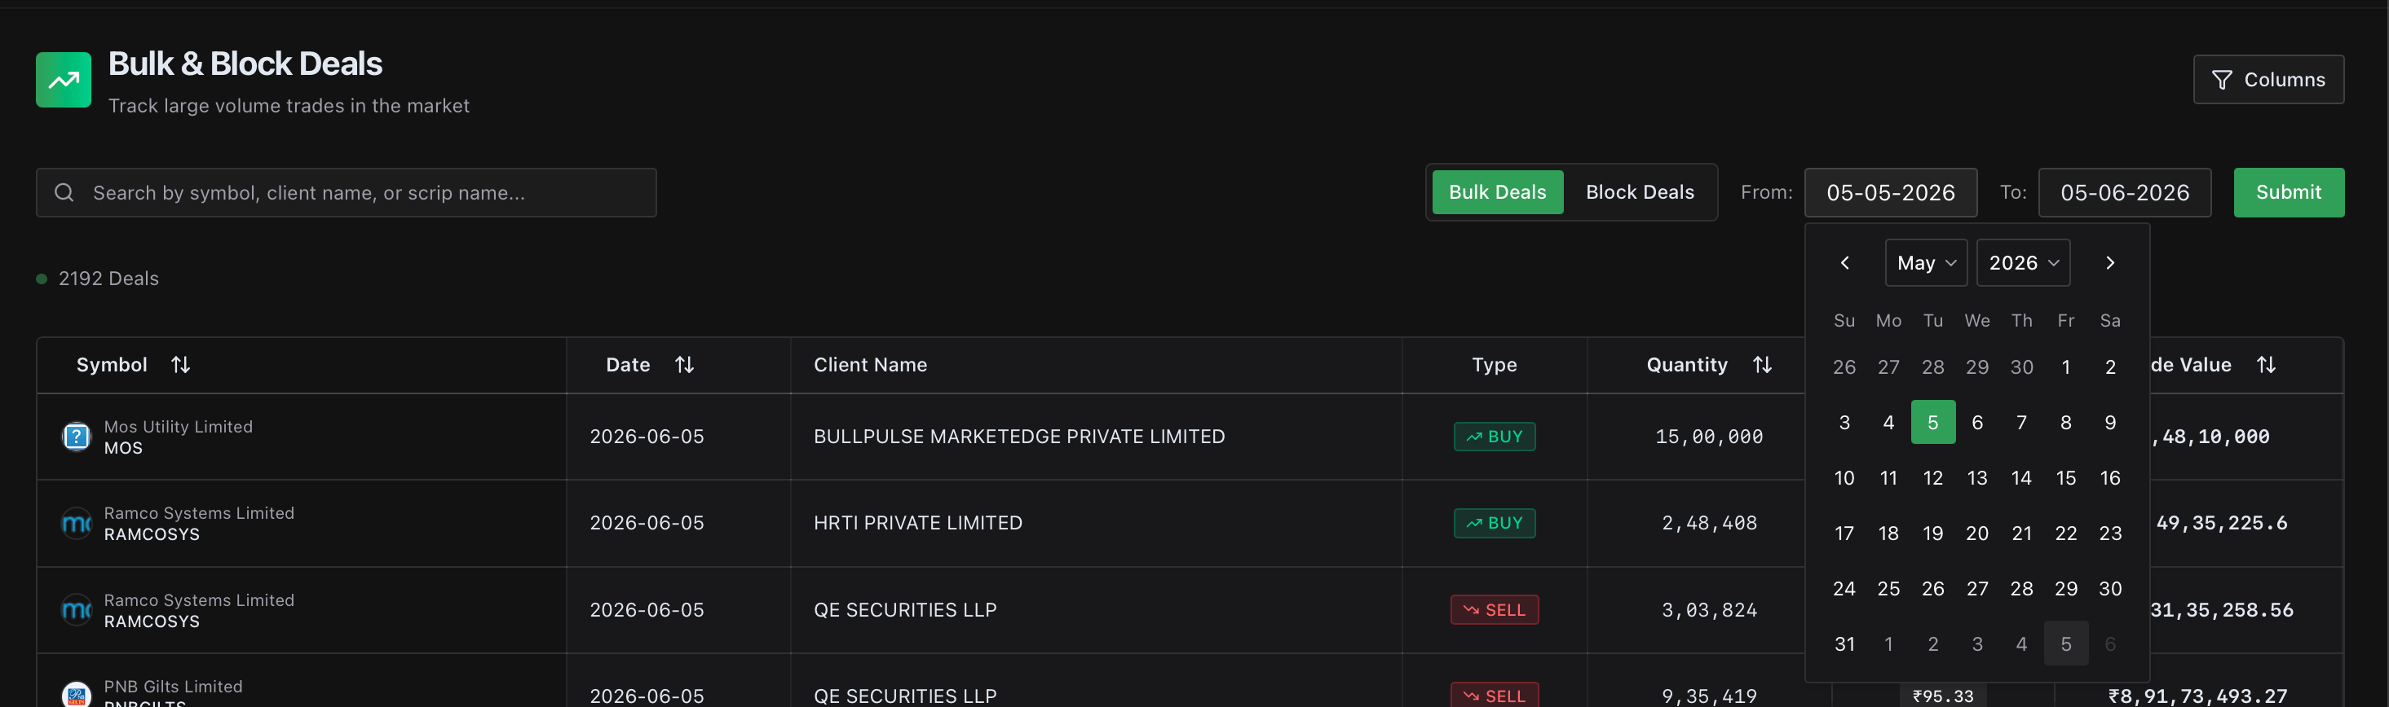The height and width of the screenshot is (707, 2389).
Task: Sort table by Date column arrows
Action: (x=684, y=365)
